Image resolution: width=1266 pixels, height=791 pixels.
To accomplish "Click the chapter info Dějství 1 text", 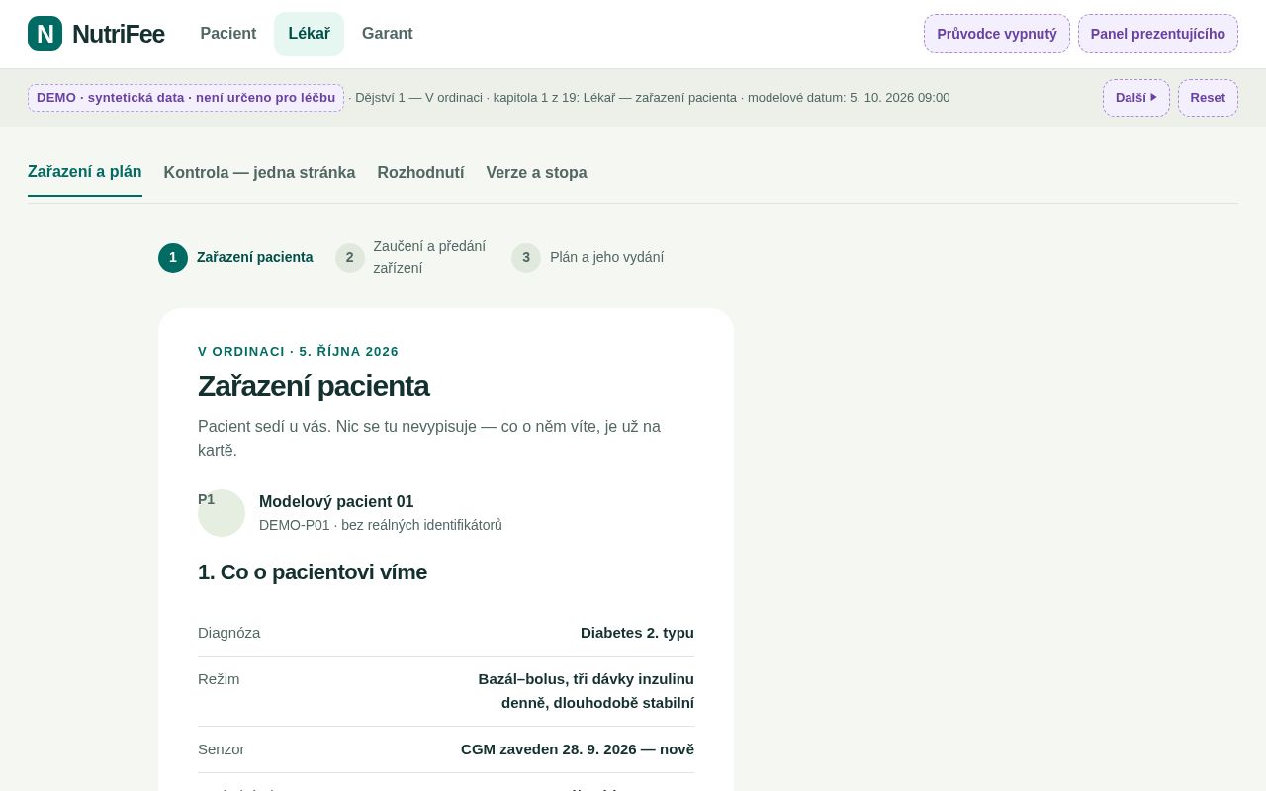I will tap(649, 98).
